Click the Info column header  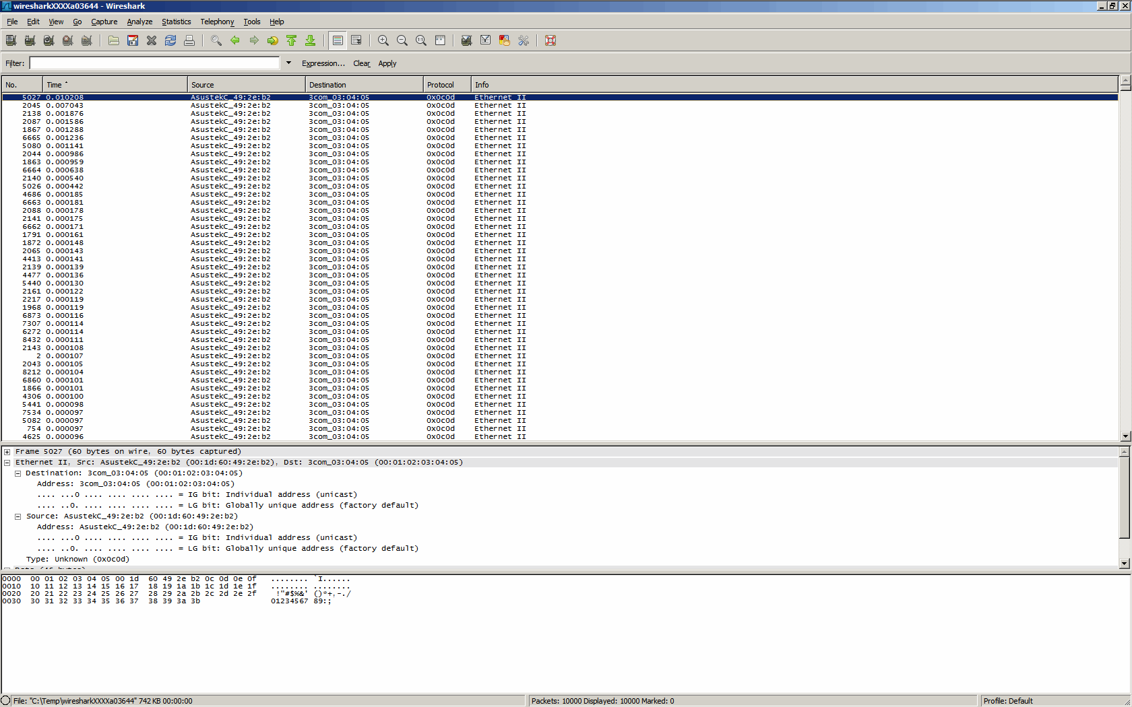794,85
